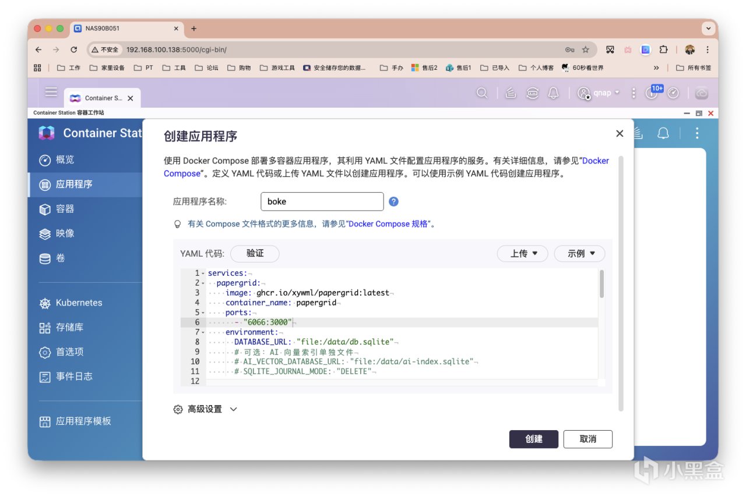Go to 概览 overview in sidebar
746x497 pixels.
click(x=85, y=160)
